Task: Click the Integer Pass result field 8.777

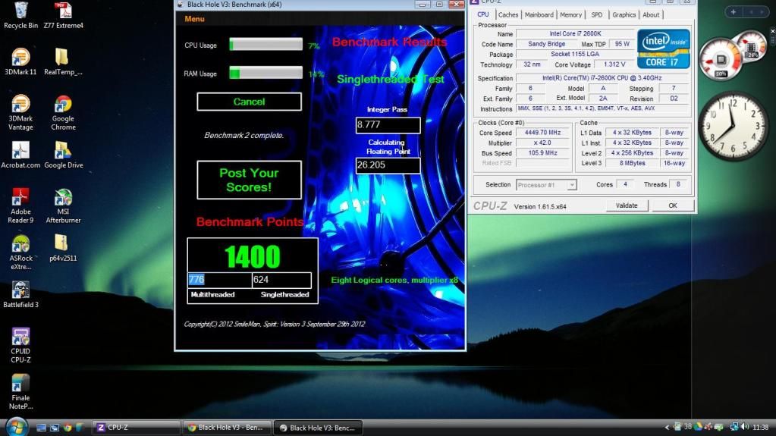Action: [x=388, y=125]
